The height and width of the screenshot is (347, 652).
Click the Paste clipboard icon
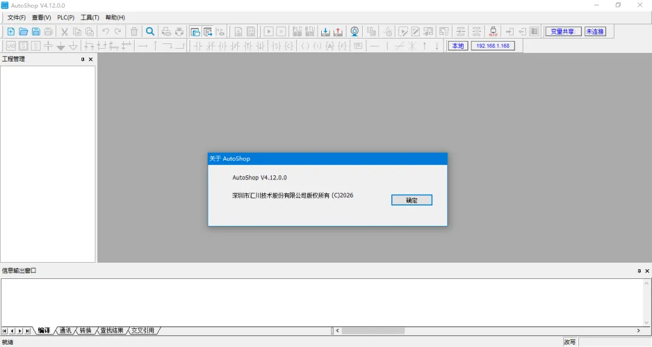click(x=89, y=31)
